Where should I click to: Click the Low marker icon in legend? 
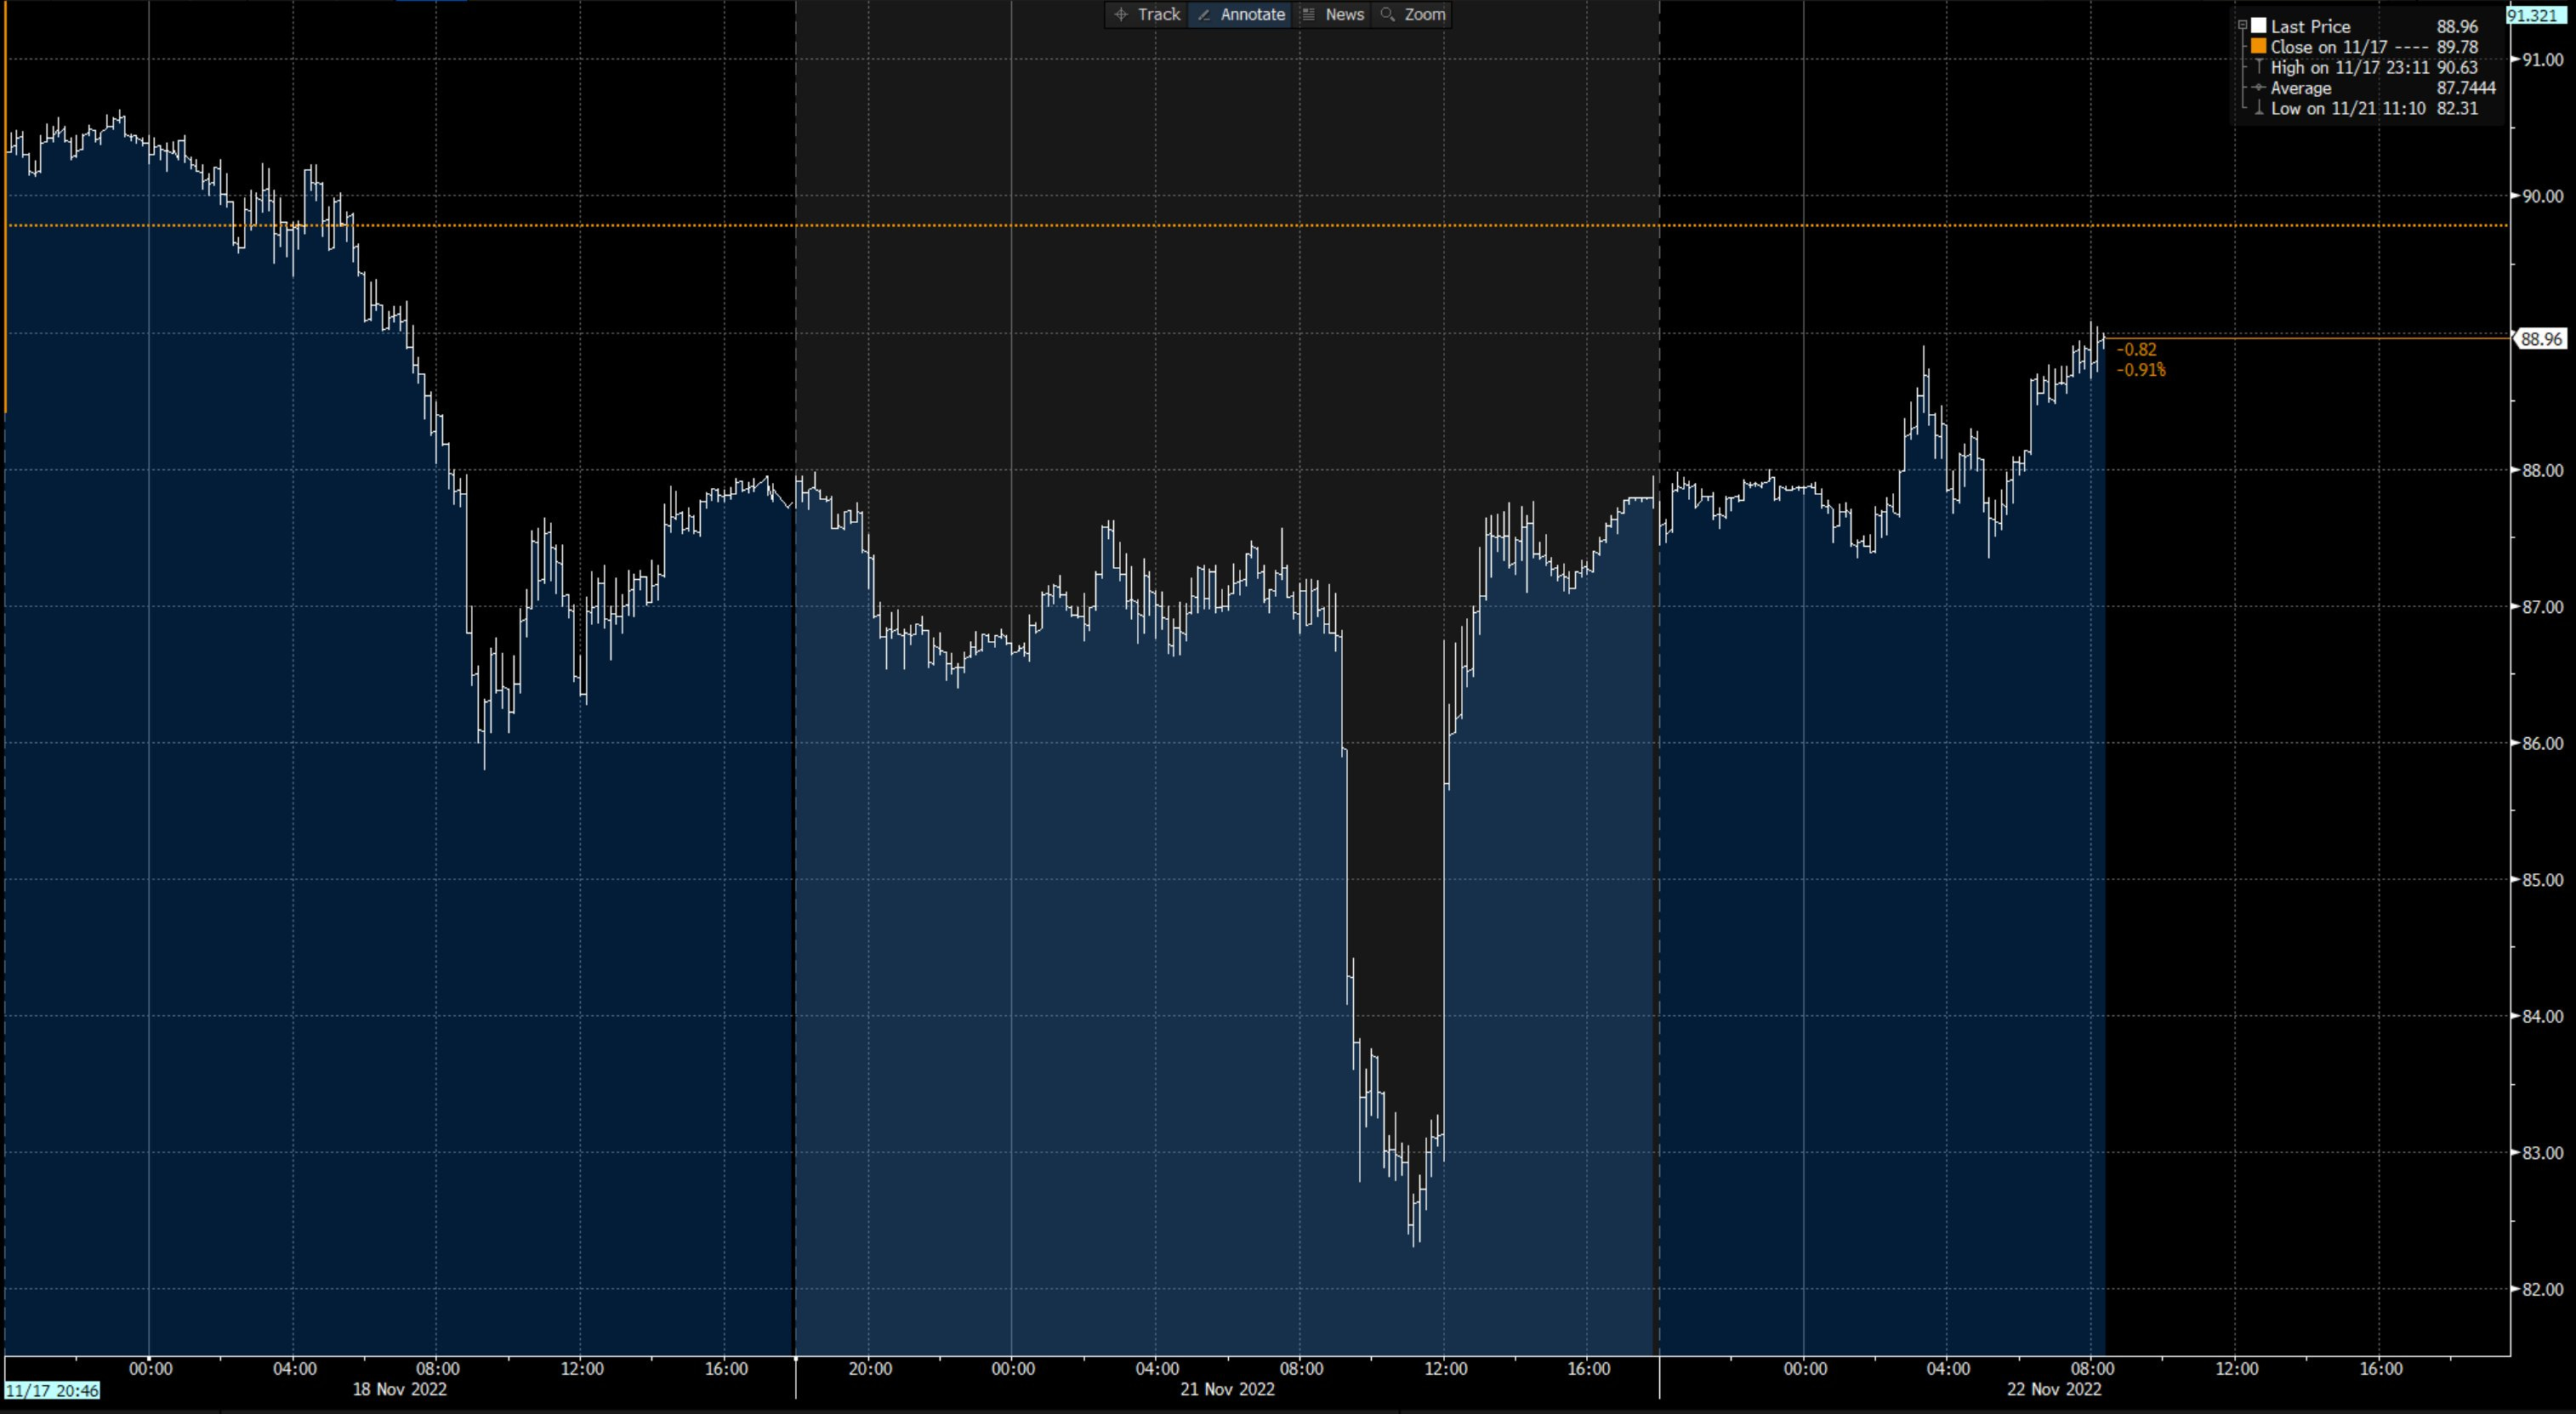point(2258,108)
